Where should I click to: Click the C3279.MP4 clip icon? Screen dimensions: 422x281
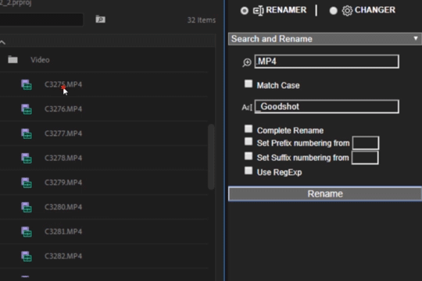tap(27, 183)
